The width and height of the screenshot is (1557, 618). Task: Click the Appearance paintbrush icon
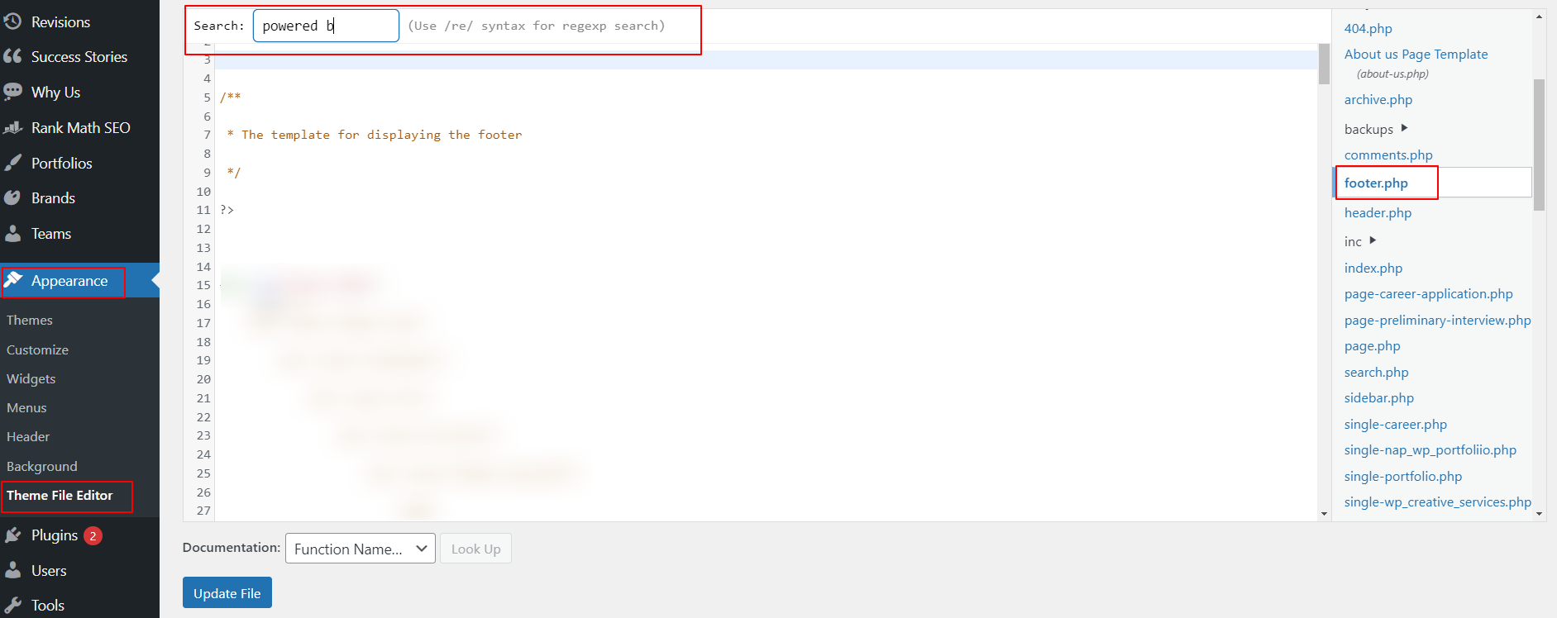(12, 281)
